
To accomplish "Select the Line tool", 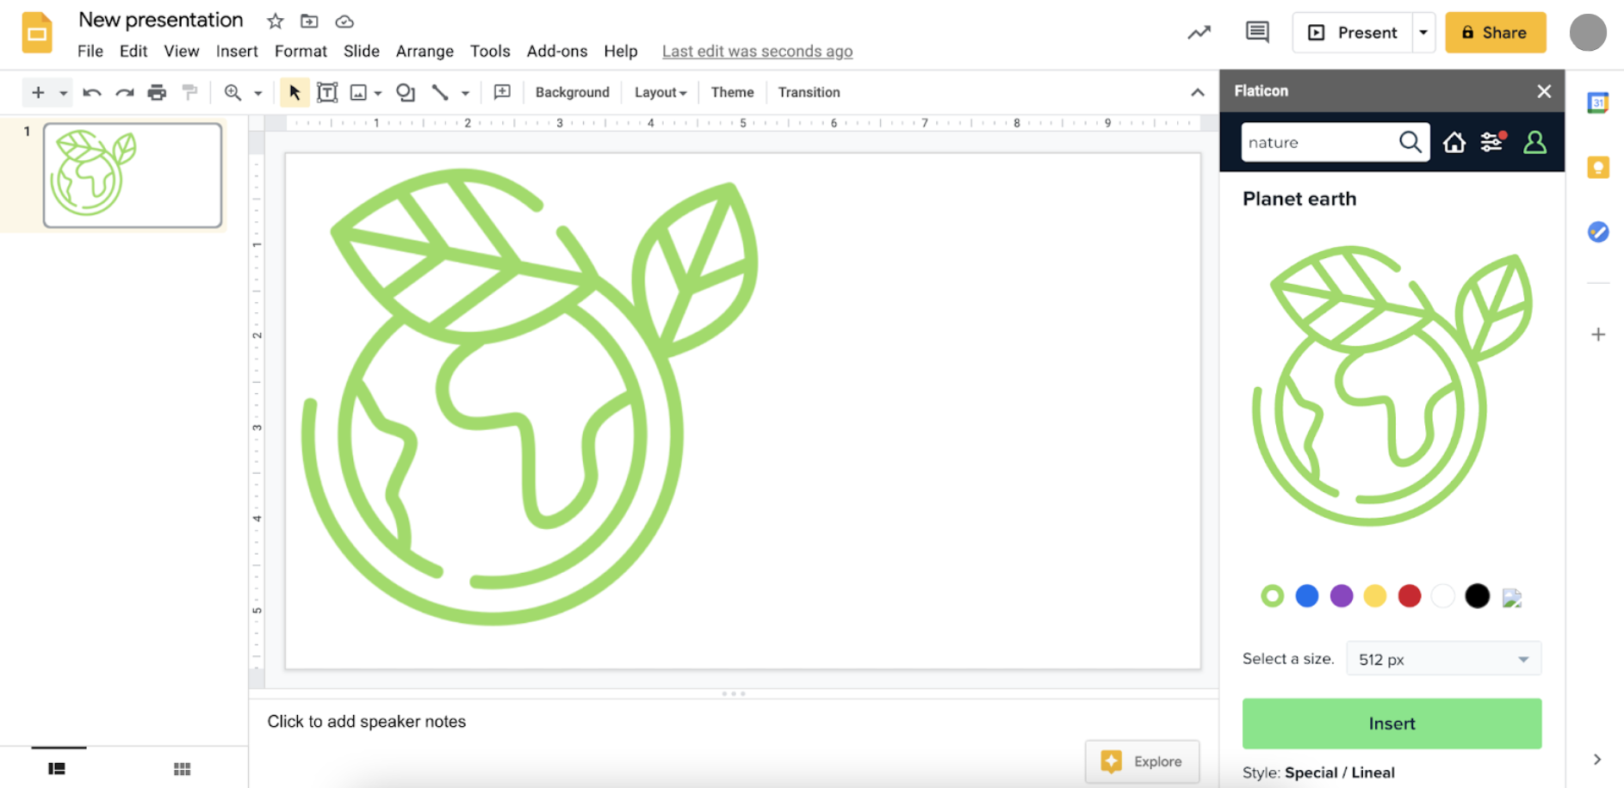I will (440, 92).
